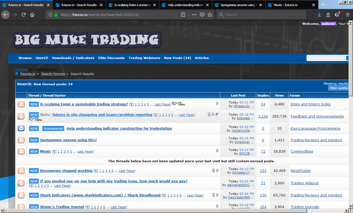
Task: Click the blue envelope icon for Help understanding indicator thread
Action: pyautogui.click(x=21, y=128)
